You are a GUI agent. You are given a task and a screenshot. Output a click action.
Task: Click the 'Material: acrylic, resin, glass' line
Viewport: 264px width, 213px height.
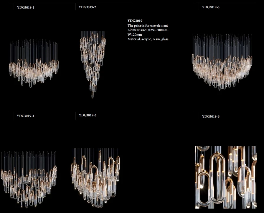coord(148,39)
